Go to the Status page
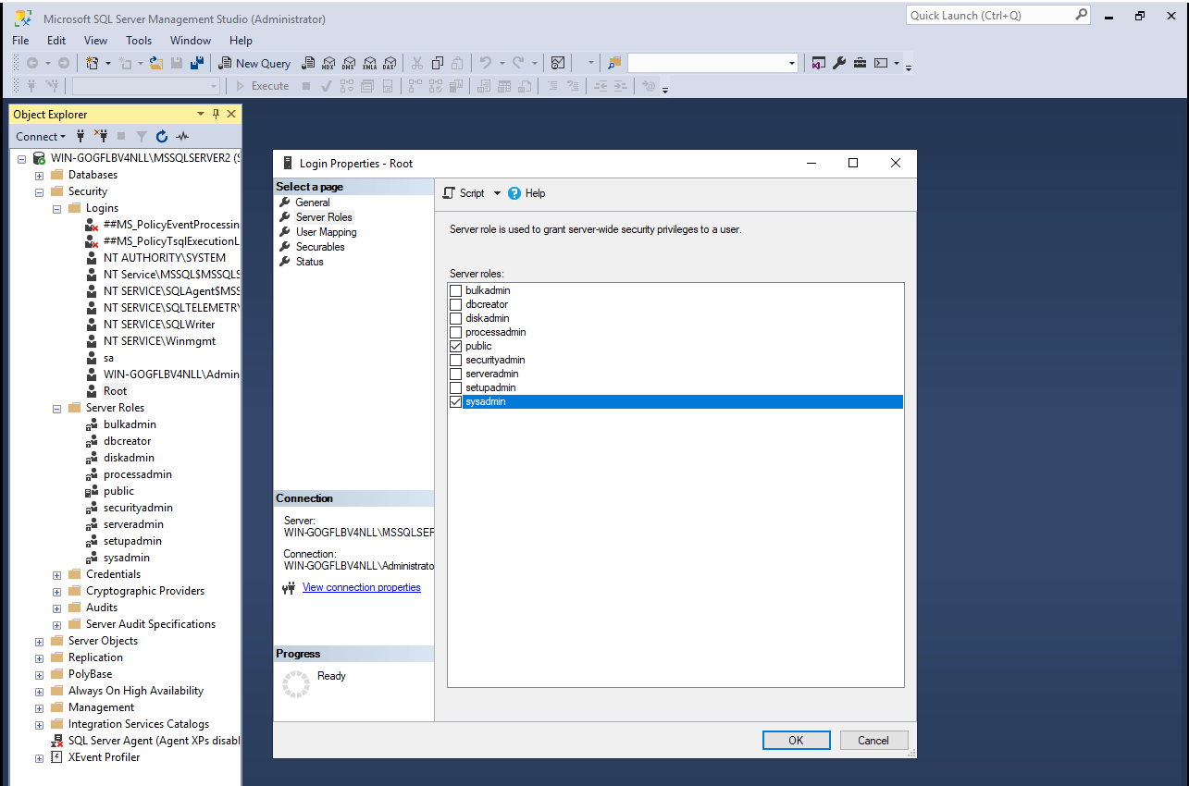 point(310,262)
